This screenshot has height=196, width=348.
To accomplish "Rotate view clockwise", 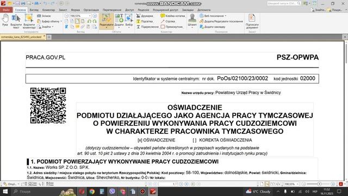I will click(95, 21).
